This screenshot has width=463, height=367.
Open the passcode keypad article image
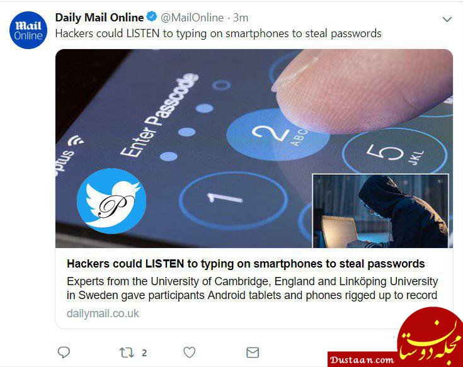coord(254,149)
